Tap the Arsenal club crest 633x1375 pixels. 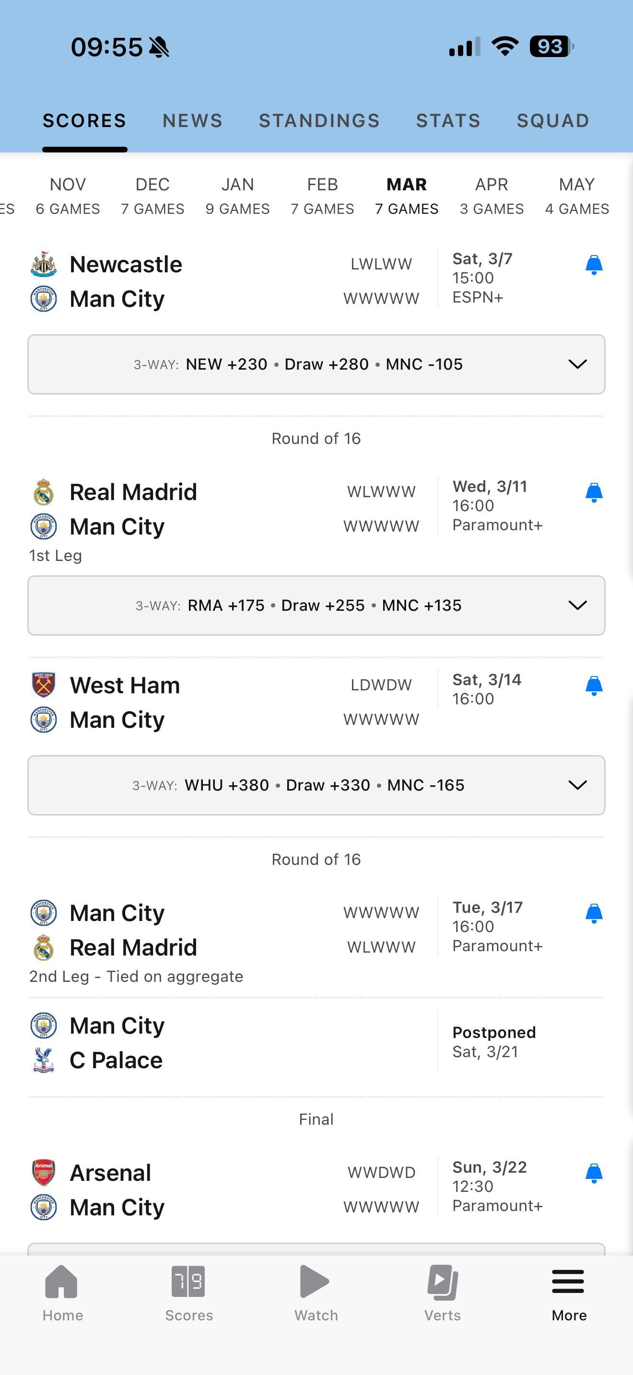(x=44, y=1173)
